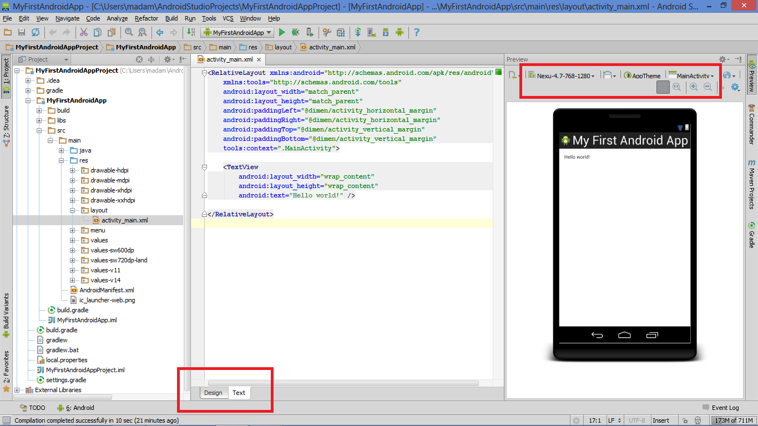
Task: Click the Help question mark icon
Action: (416, 32)
